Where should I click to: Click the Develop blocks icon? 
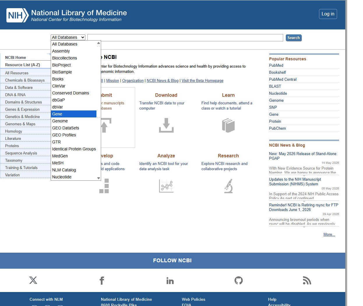pyautogui.click(x=104, y=186)
